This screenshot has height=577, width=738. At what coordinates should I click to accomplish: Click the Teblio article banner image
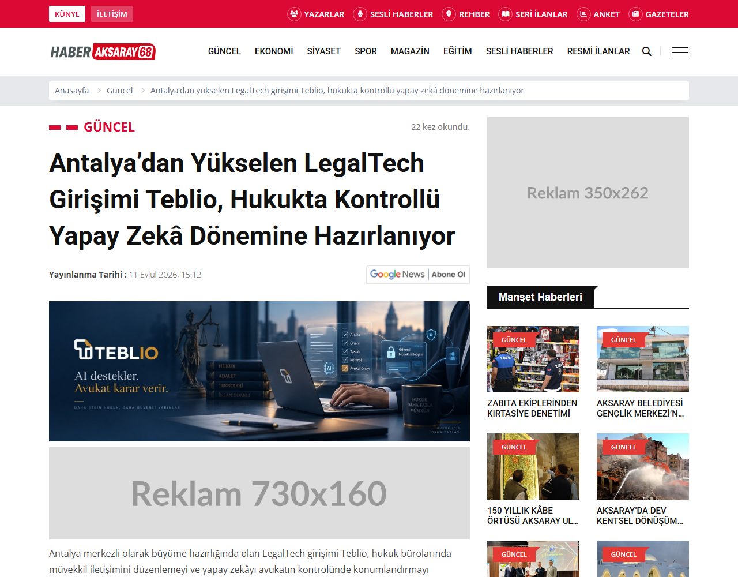pos(259,371)
